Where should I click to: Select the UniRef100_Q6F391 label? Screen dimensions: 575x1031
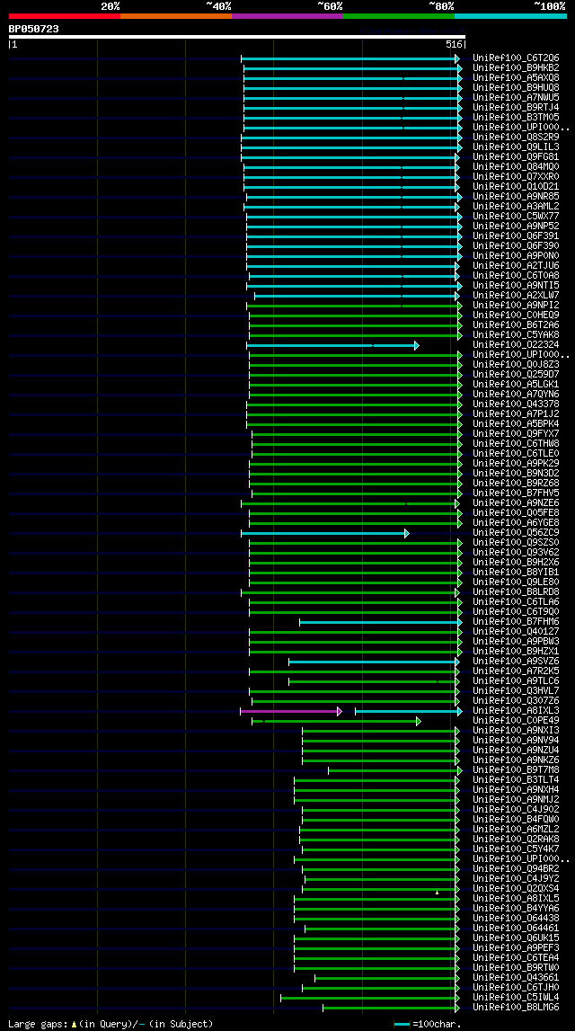[516, 236]
